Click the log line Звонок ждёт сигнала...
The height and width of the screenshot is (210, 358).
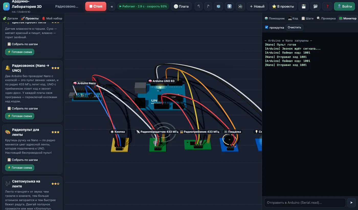(x=293, y=49)
